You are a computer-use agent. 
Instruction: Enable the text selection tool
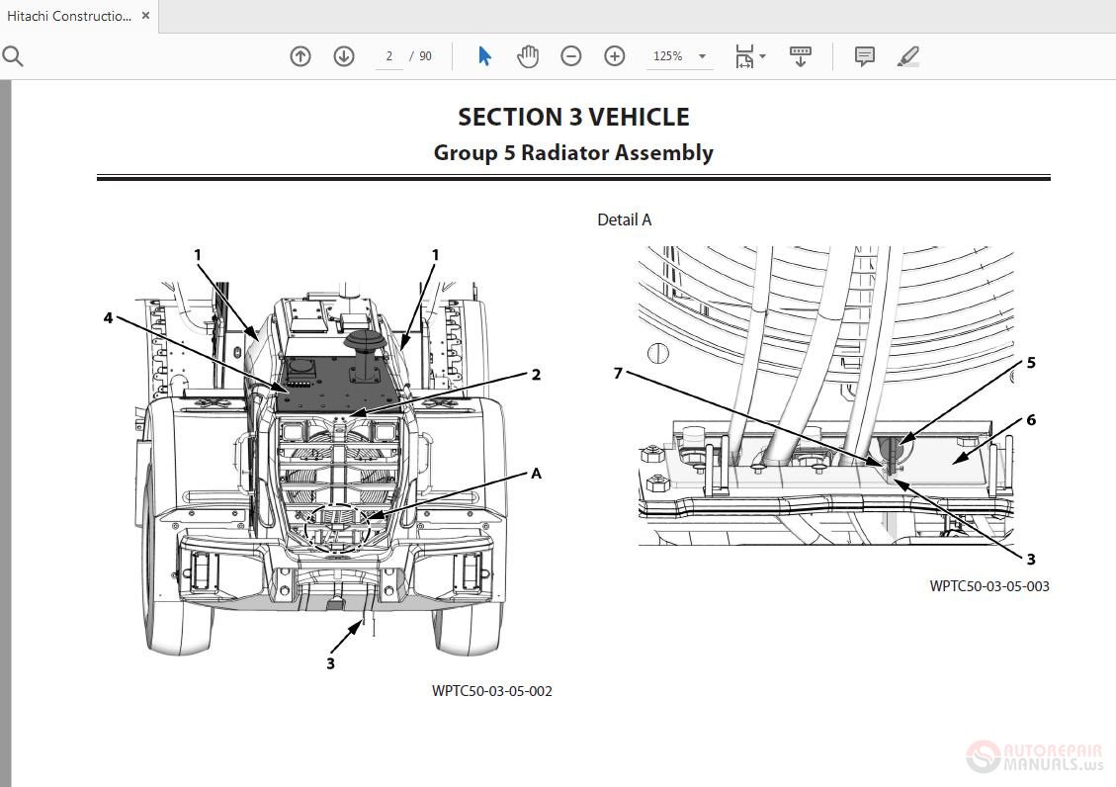pyautogui.click(x=483, y=56)
